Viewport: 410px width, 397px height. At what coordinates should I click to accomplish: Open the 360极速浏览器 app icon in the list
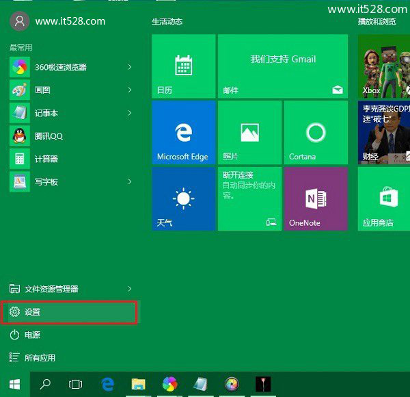point(20,67)
